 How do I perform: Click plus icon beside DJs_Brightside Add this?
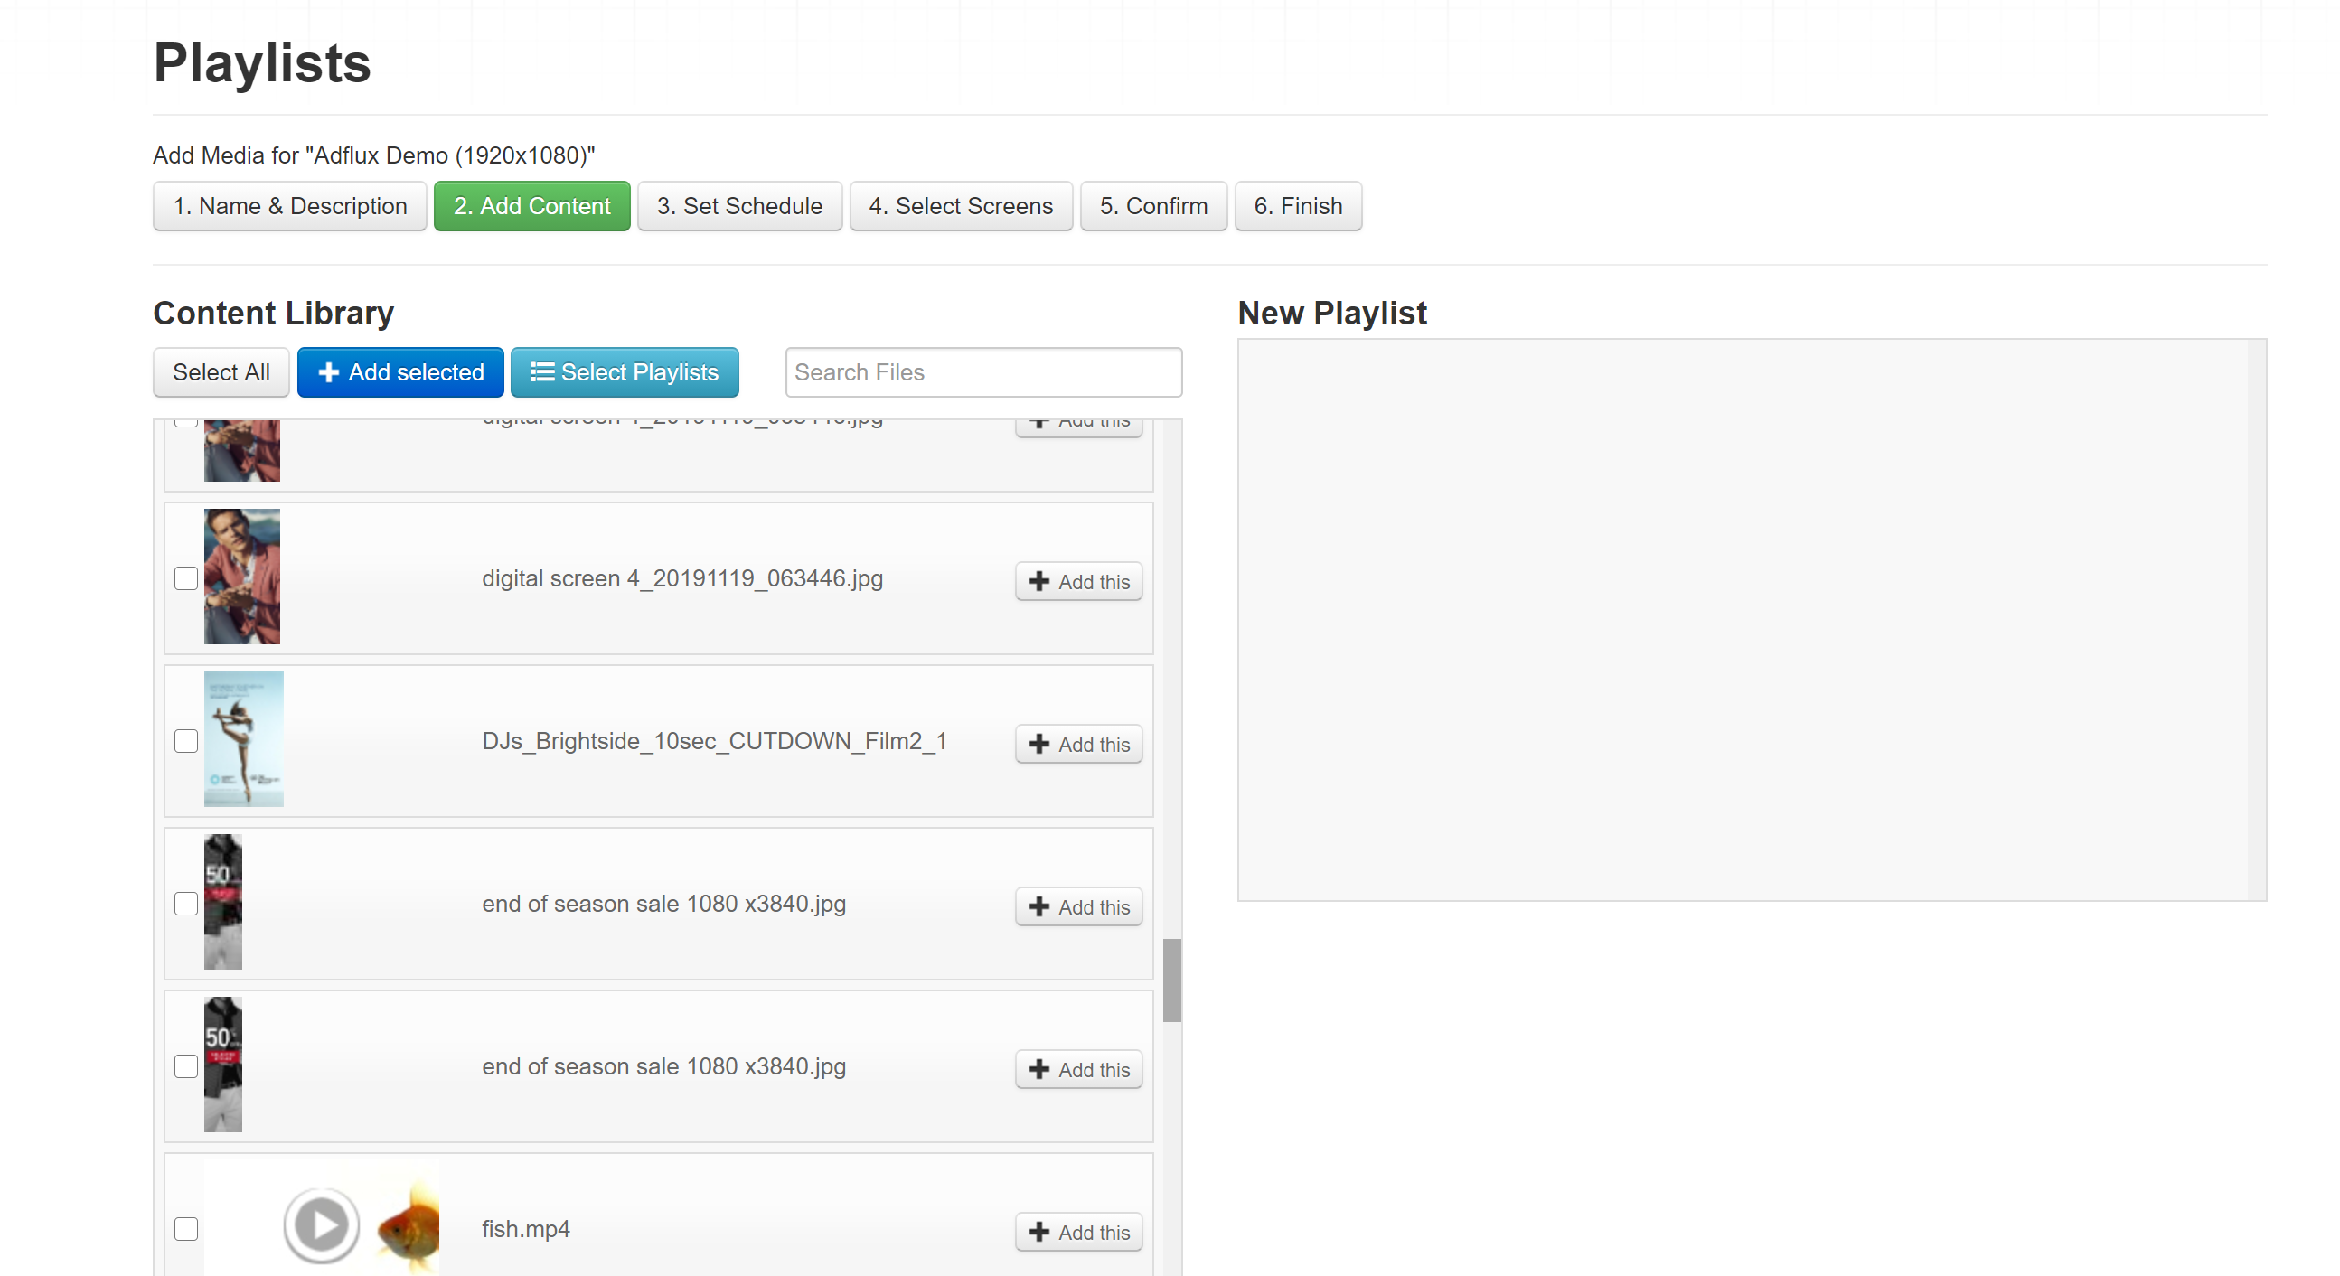1039,744
